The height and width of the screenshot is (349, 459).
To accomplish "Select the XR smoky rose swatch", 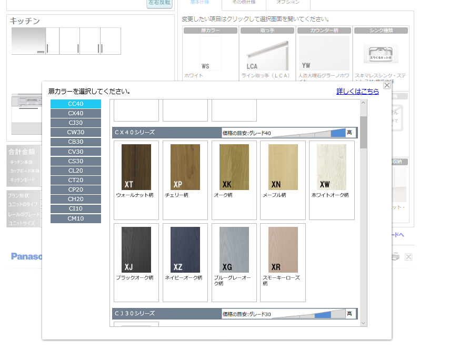I will point(283,250).
